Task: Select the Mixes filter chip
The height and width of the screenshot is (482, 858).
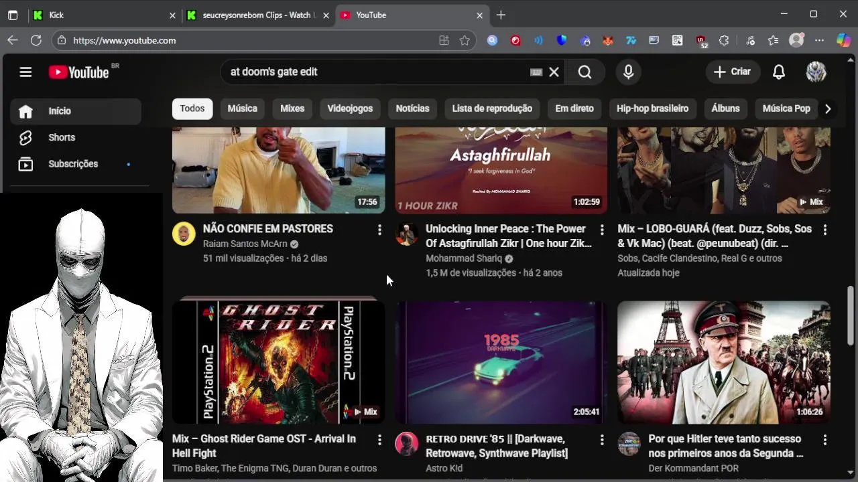Action: point(292,108)
